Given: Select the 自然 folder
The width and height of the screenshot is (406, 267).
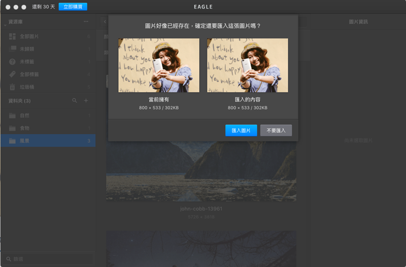Looking at the screenshot, I should click(48, 116).
